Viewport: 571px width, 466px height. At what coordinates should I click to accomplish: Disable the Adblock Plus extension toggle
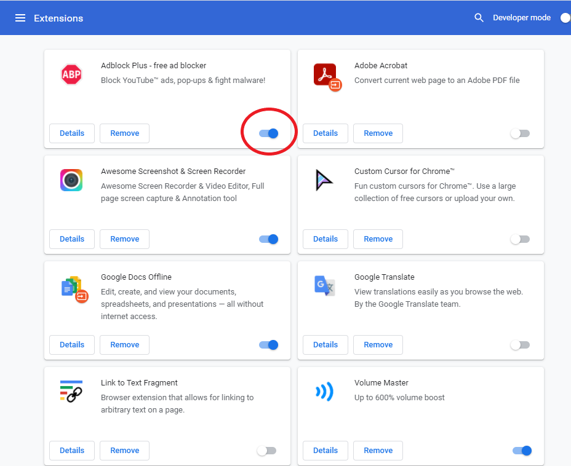click(269, 133)
